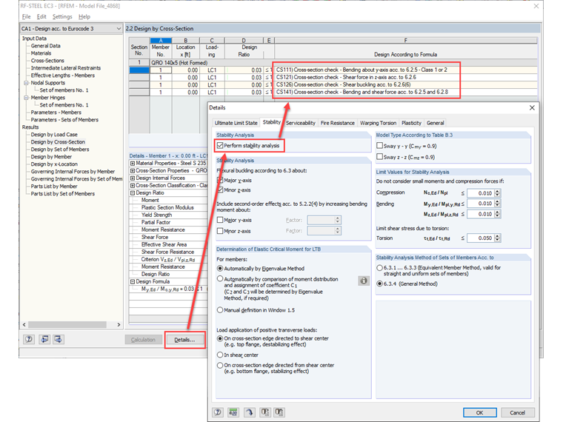Expand Cross-Section Classification node
Image resolution: width=563 pixels, height=422 pixels.
tap(133, 186)
